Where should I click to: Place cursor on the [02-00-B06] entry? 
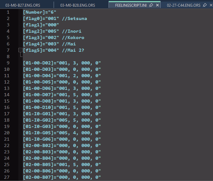point(62,171)
